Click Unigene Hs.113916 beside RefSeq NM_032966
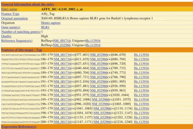The height and width of the screenshot is (129, 193). (x=93, y=45)
